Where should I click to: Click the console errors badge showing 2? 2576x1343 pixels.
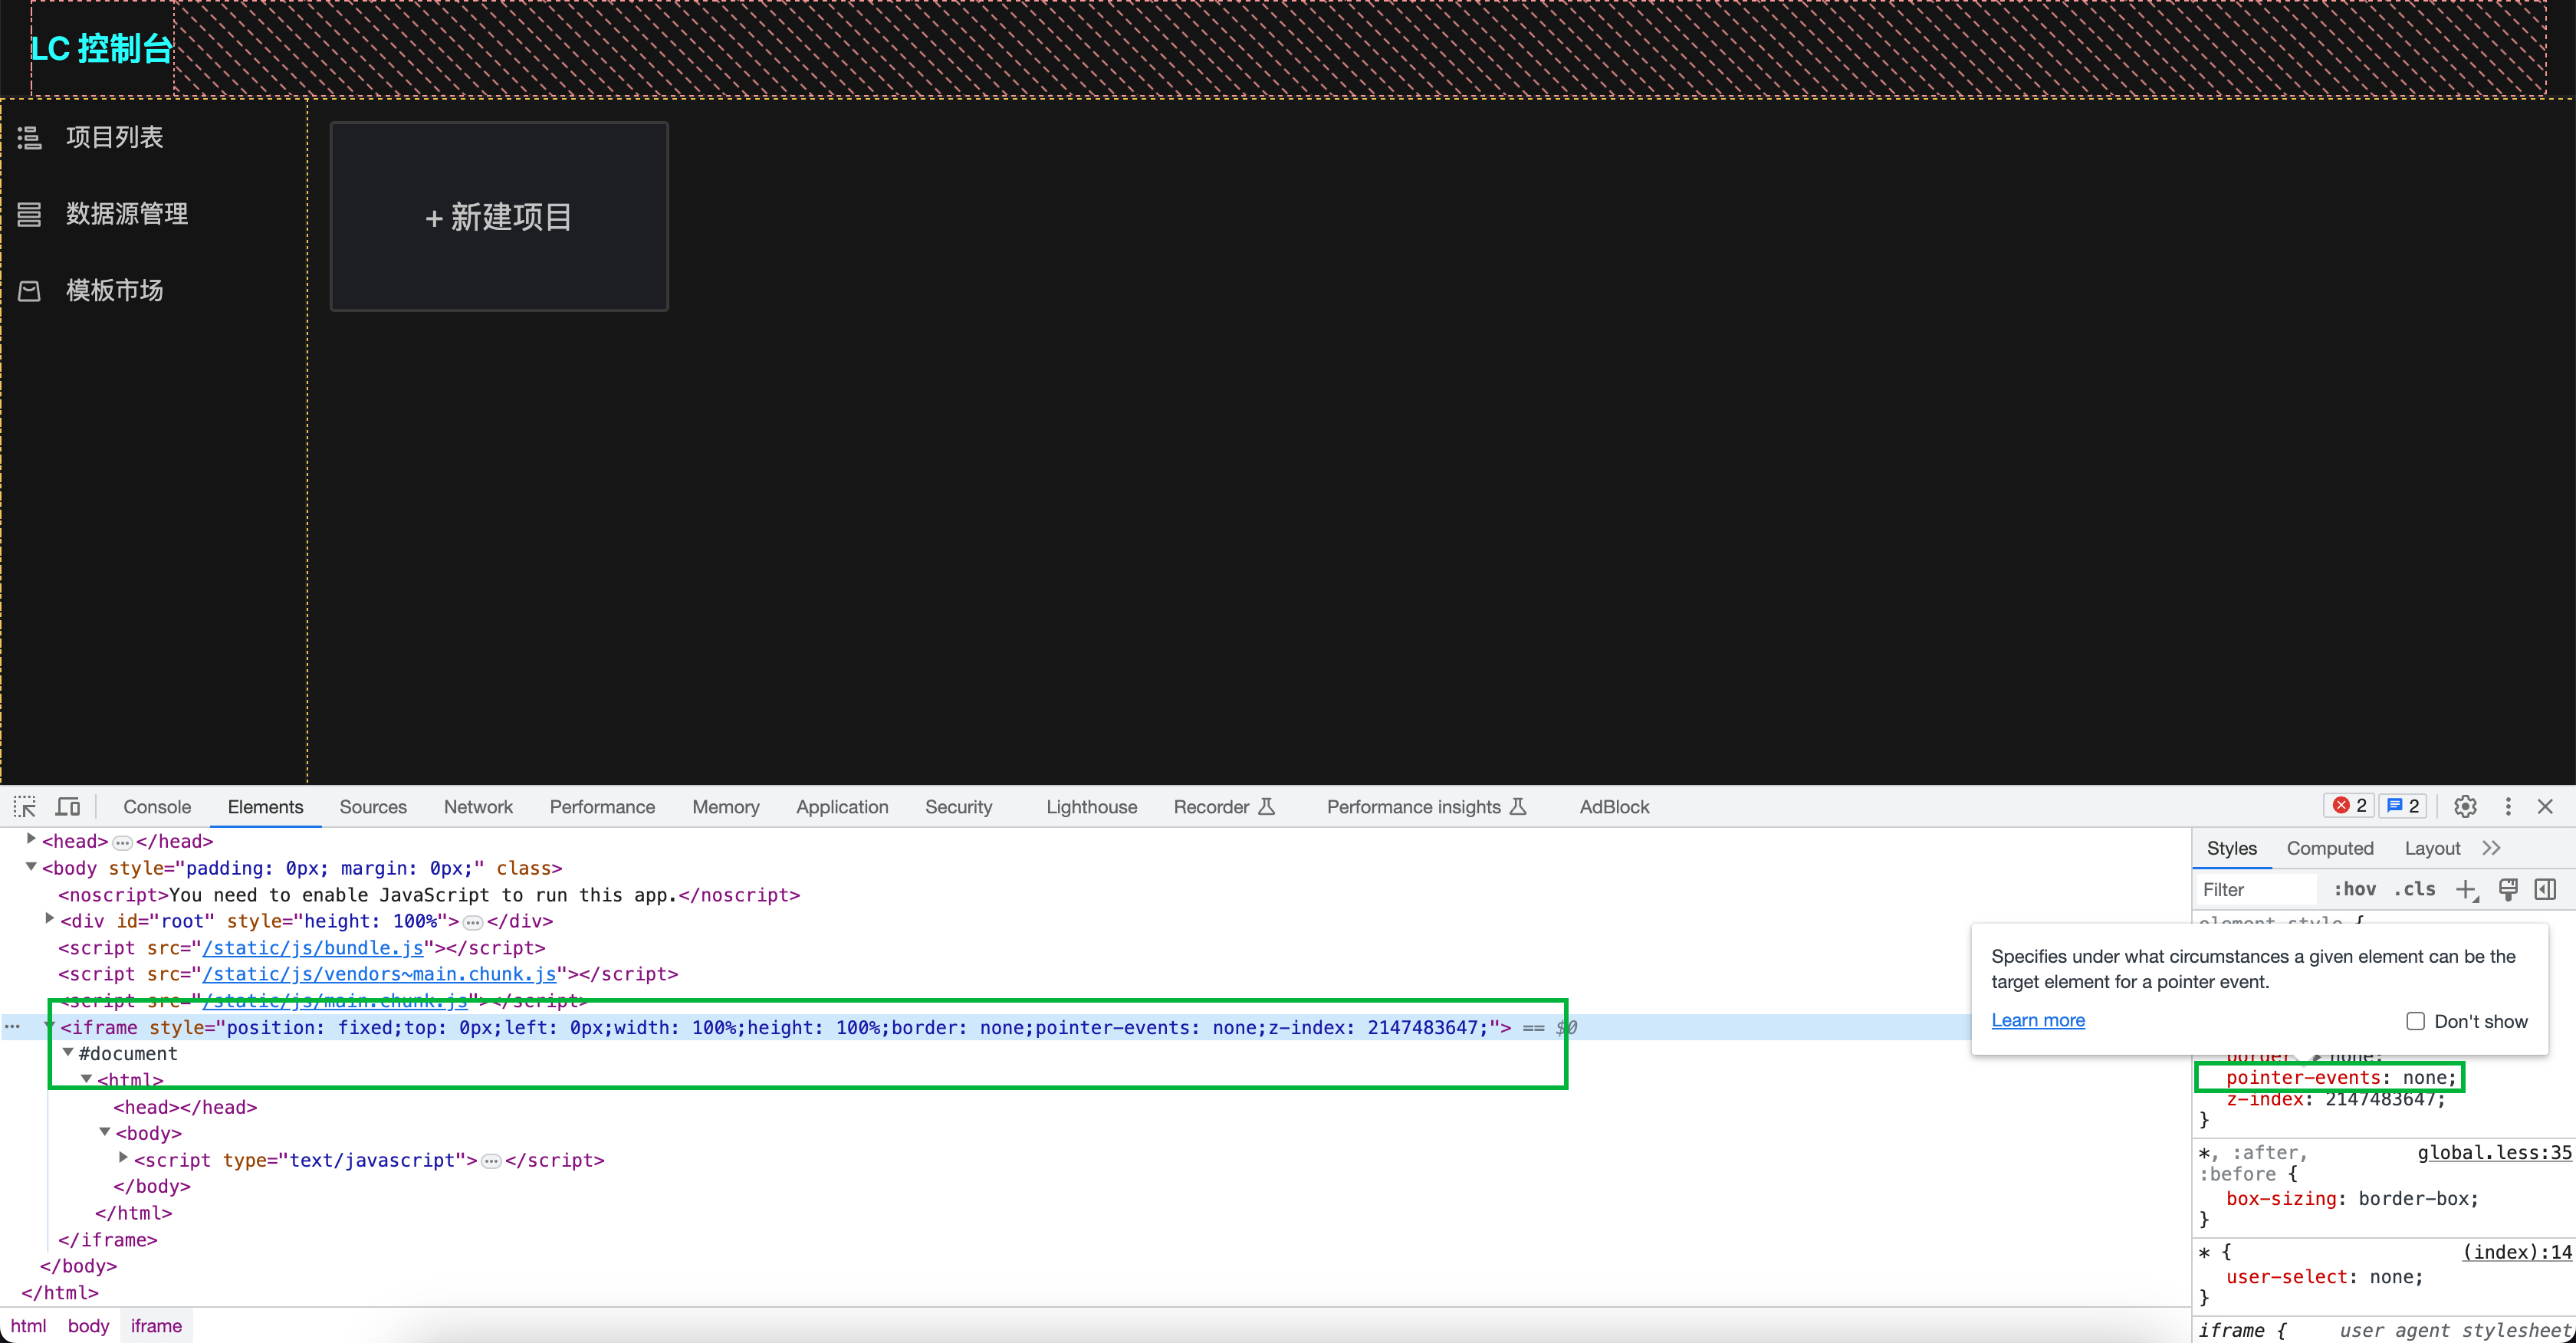(x=2349, y=805)
